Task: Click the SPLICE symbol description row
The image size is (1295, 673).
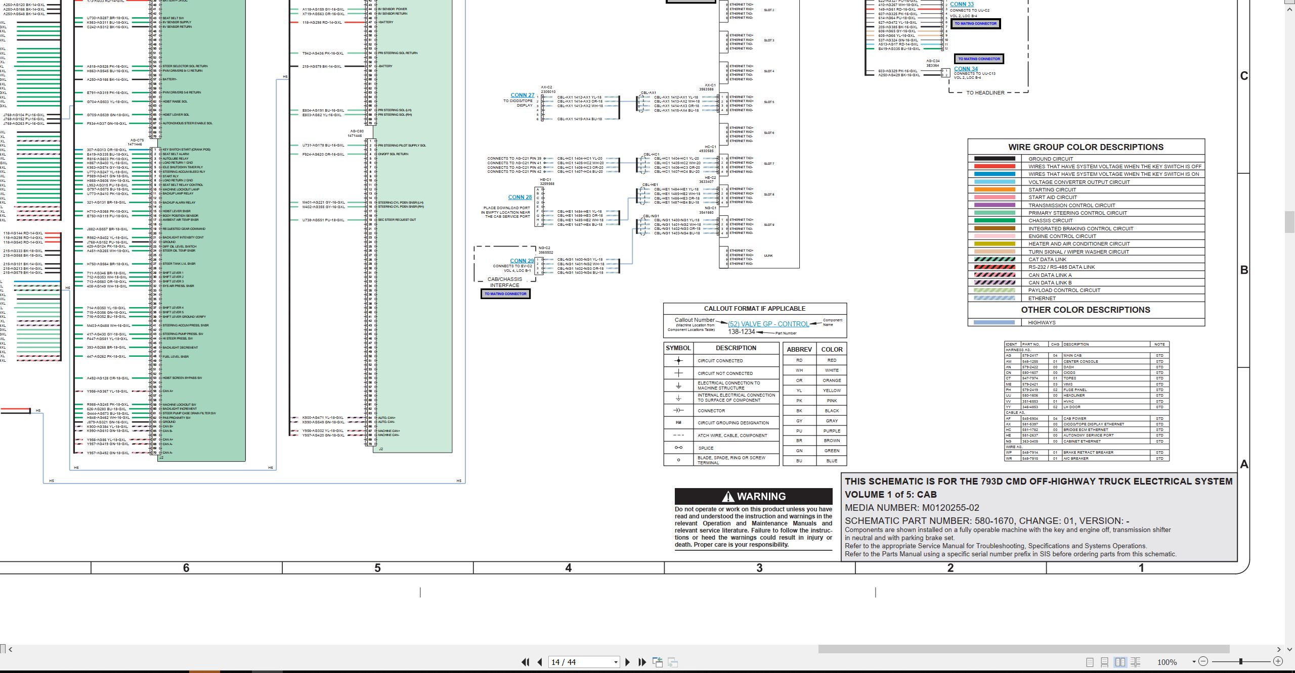Action: pyautogui.click(x=721, y=448)
